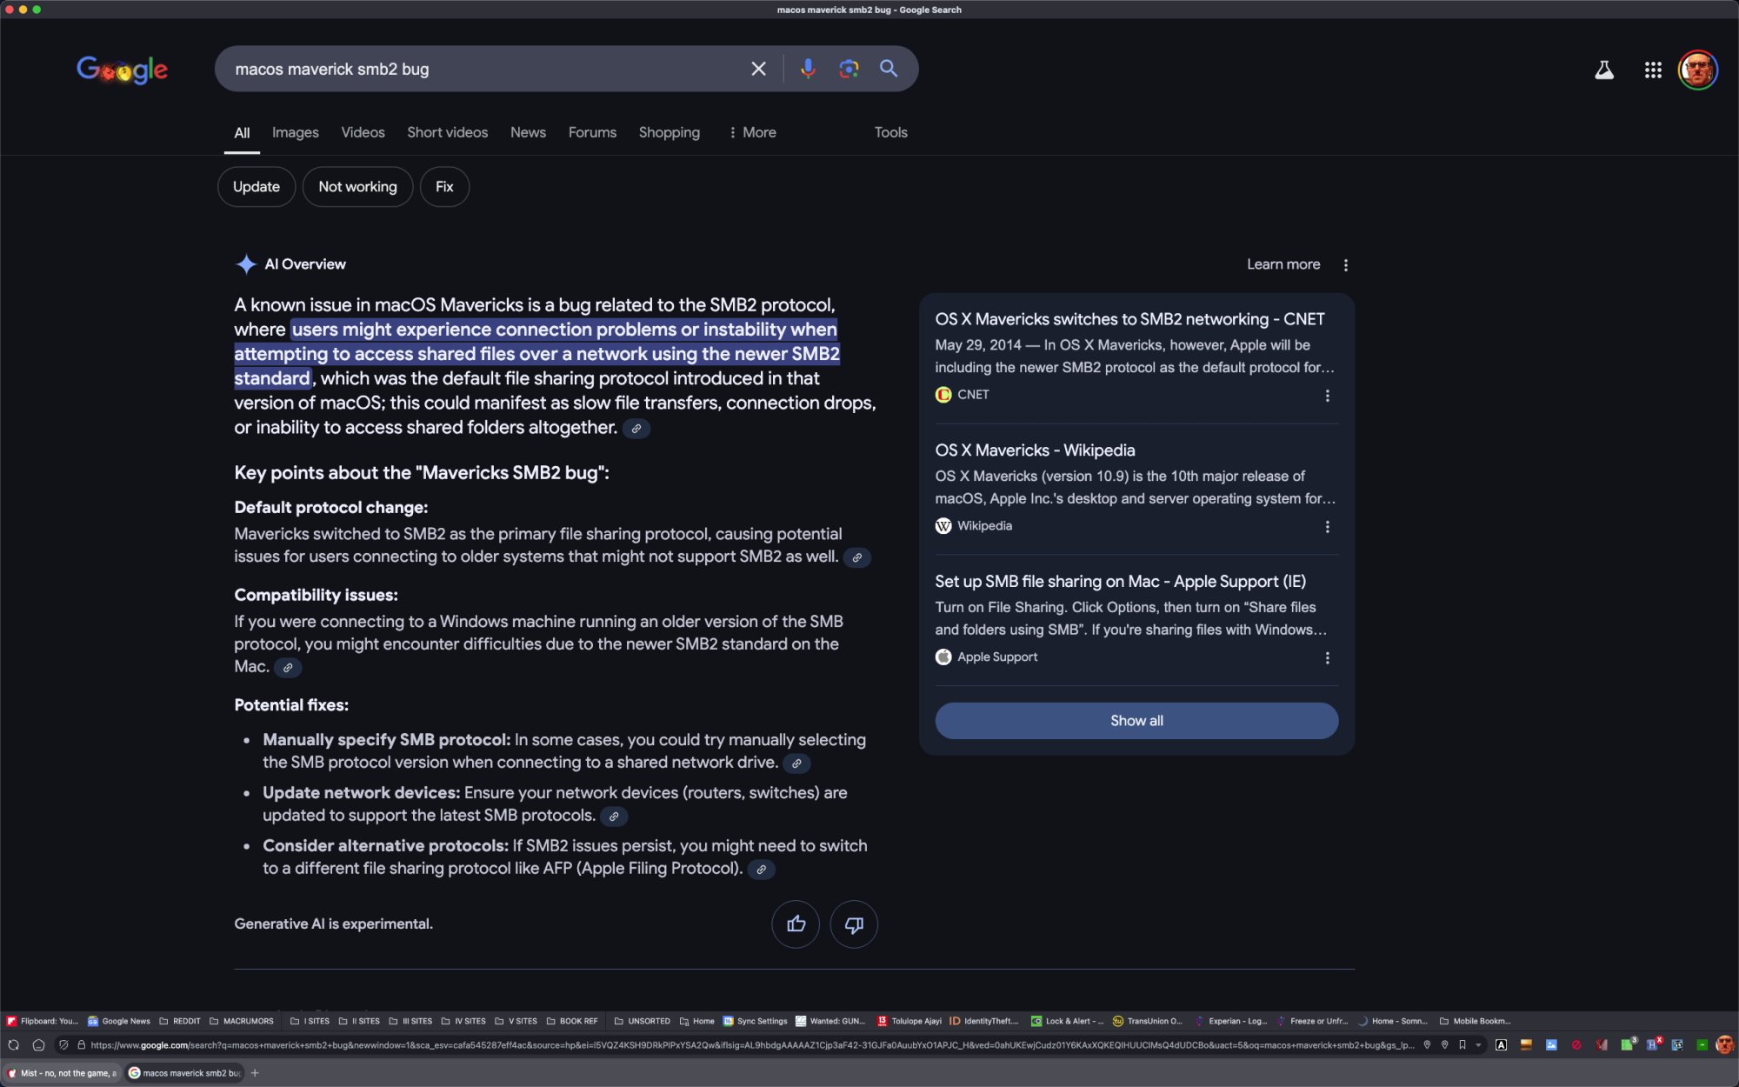The image size is (1739, 1087).
Task: Open the Tools search options dropdown
Action: pyautogui.click(x=891, y=133)
